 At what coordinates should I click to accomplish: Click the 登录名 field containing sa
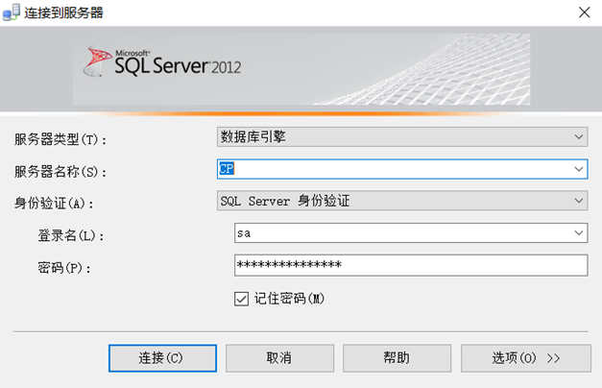(x=401, y=233)
